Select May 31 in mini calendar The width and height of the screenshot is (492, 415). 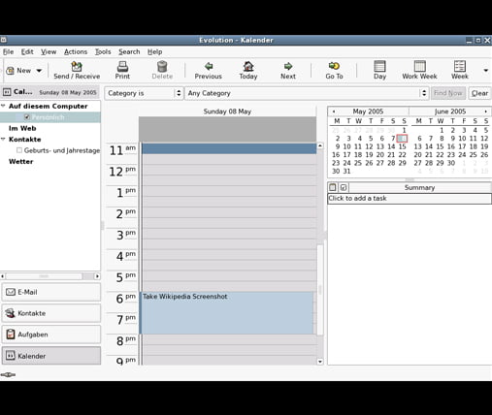[346, 172]
